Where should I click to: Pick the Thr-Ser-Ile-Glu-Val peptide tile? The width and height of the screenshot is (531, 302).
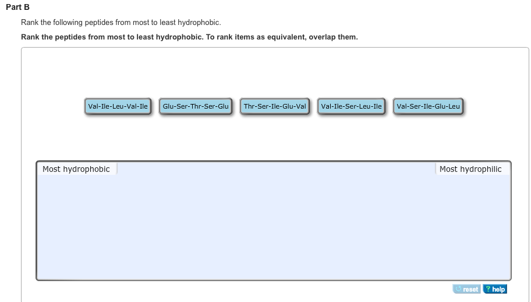275,106
